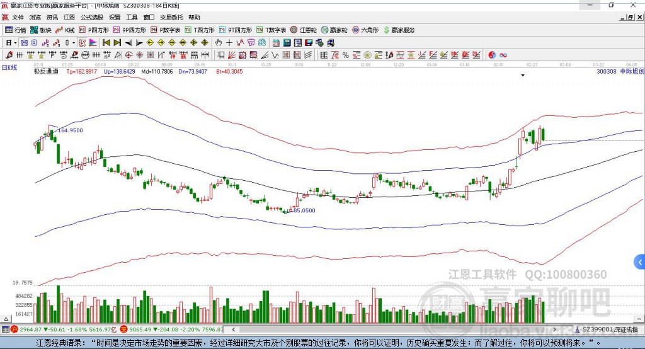Click the 沪 Shanghai index badge
This screenshot has height=349, width=645.
14,329
